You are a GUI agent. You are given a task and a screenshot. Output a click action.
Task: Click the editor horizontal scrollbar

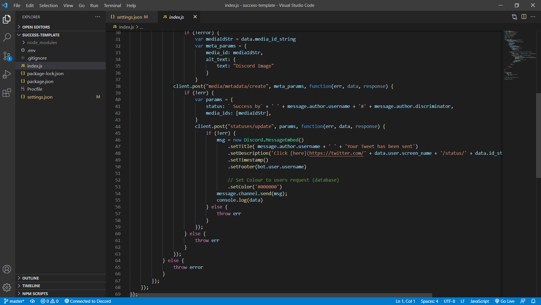[x=281, y=295]
